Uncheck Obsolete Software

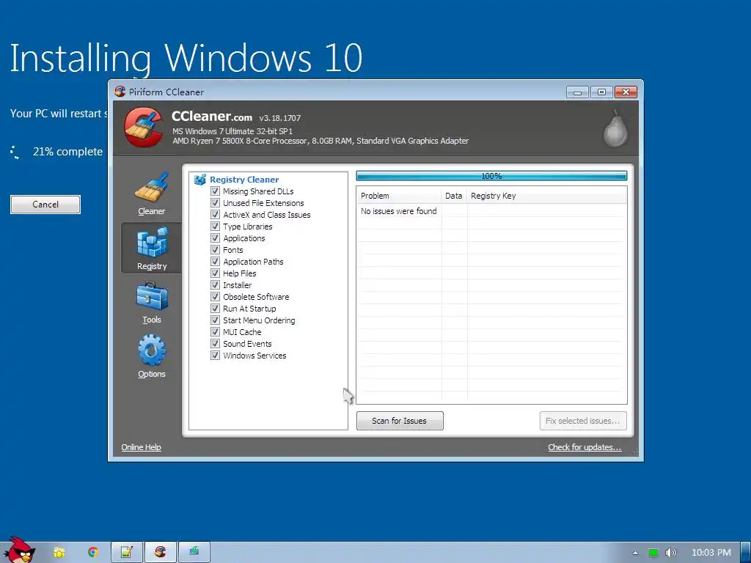[215, 296]
